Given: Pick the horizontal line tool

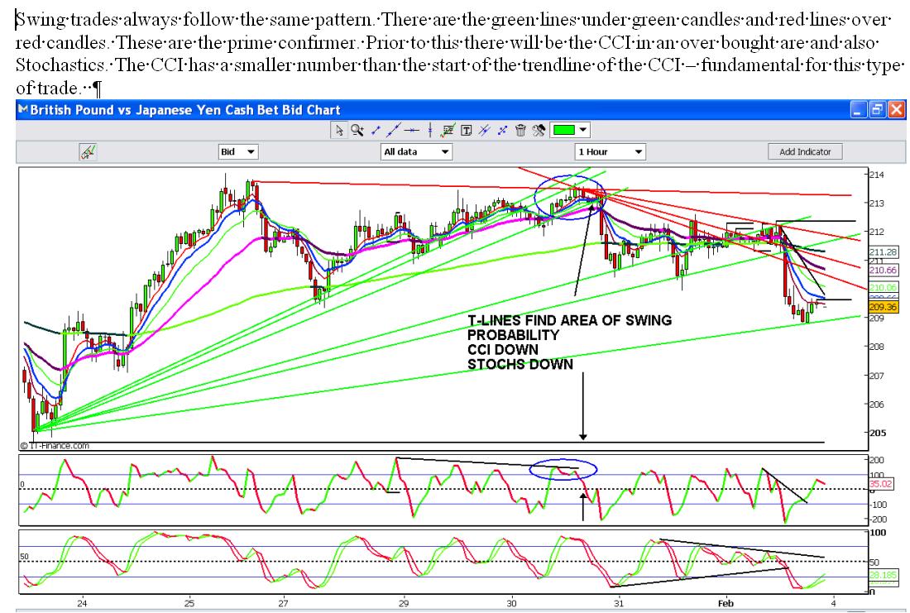Looking at the screenshot, I should 411,130.
